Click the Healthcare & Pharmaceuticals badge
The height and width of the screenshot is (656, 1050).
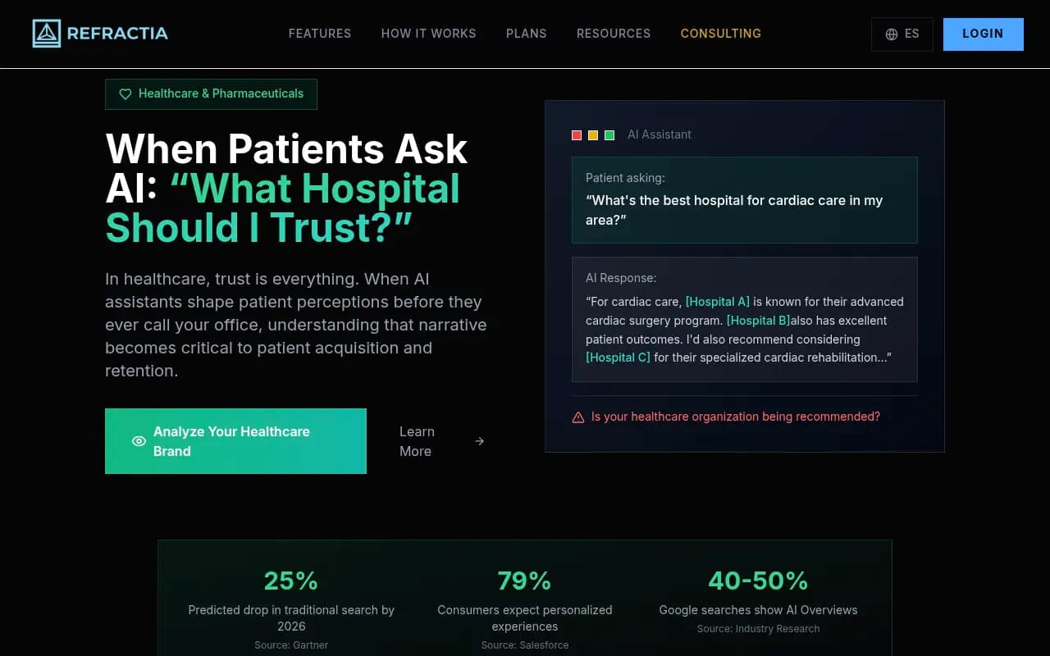pos(211,93)
